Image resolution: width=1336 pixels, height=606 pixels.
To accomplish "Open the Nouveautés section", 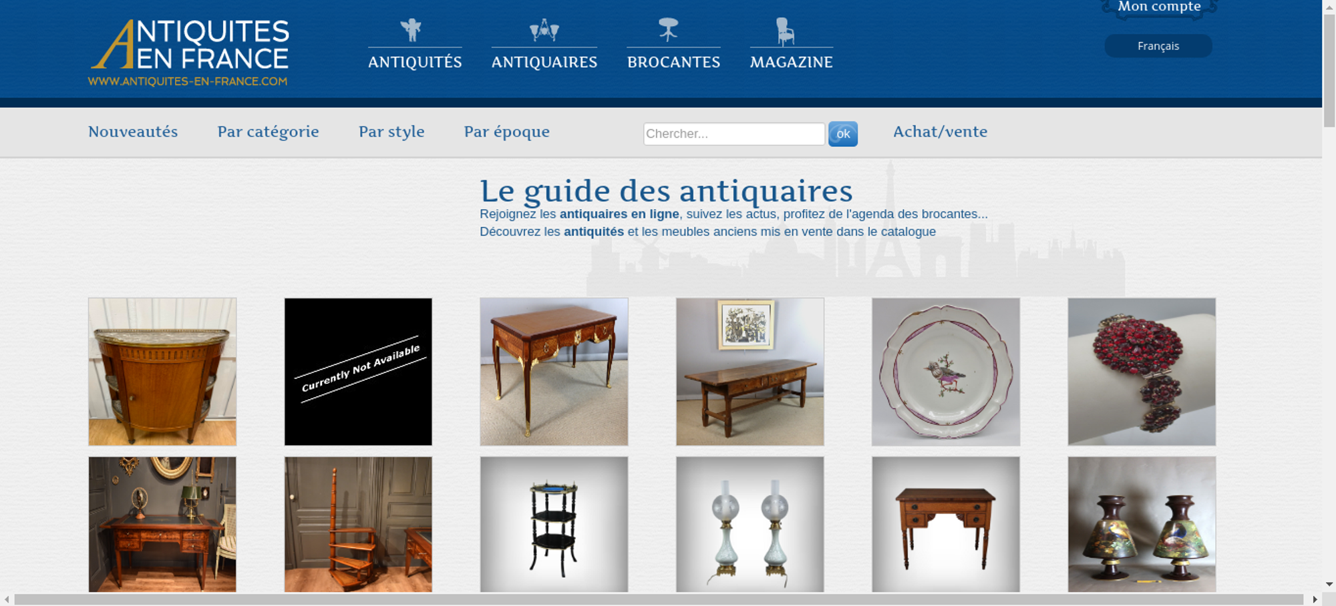I will pos(133,131).
